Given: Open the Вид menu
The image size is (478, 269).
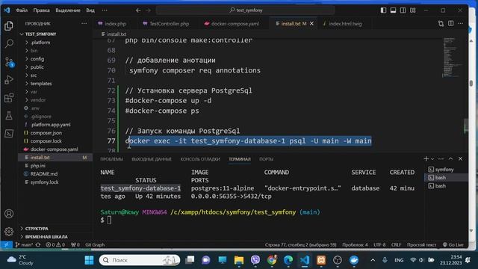Looking at the screenshot, I should 90,10.
